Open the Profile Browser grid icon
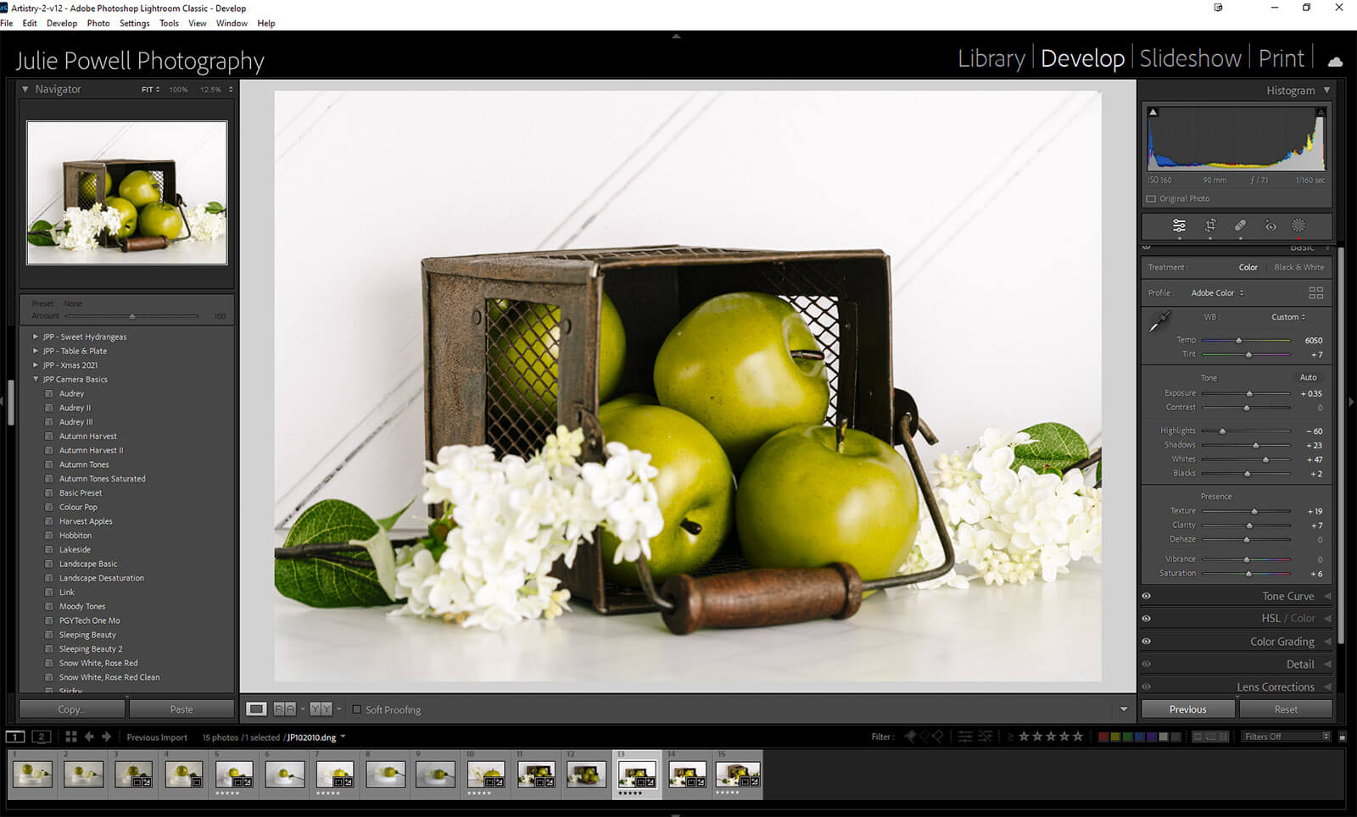Viewport: 1357px width, 817px height. (1315, 292)
